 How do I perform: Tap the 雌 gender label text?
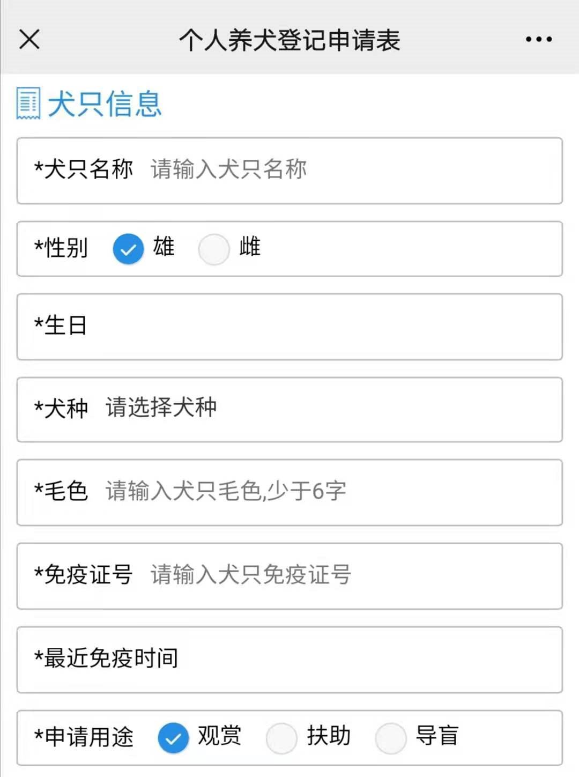click(x=250, y=247)
